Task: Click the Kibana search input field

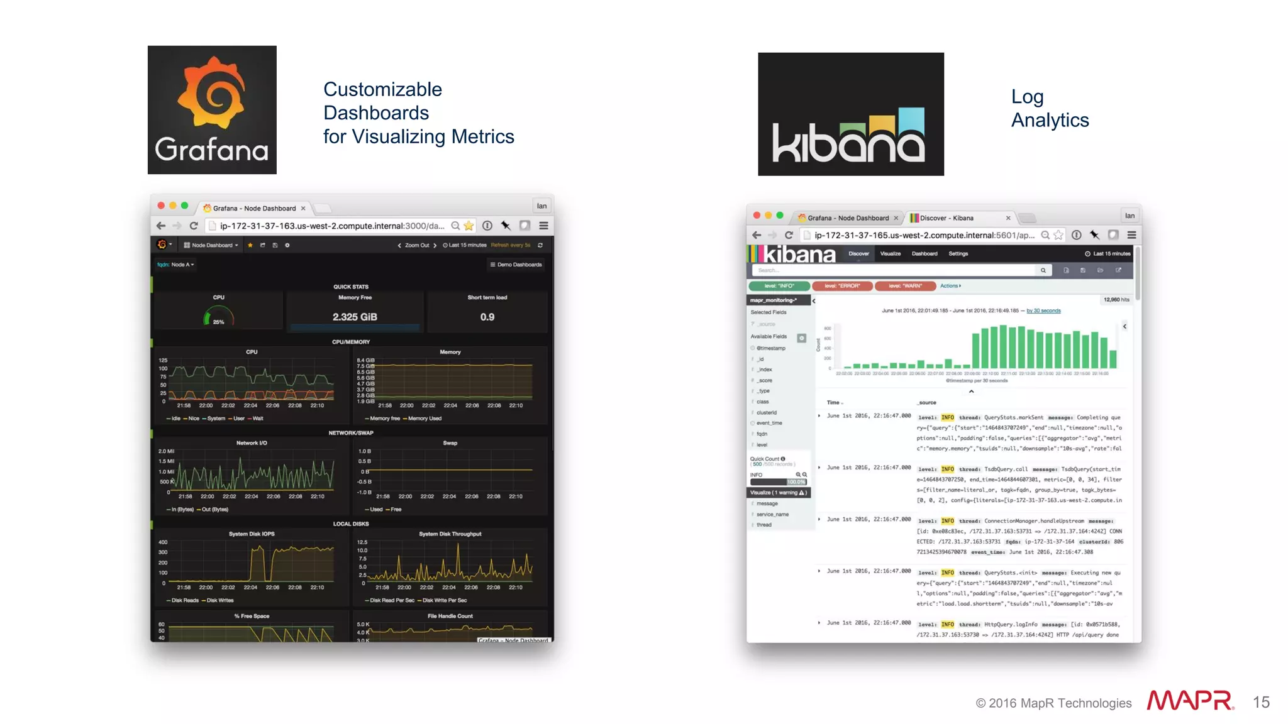Action: 894,270
